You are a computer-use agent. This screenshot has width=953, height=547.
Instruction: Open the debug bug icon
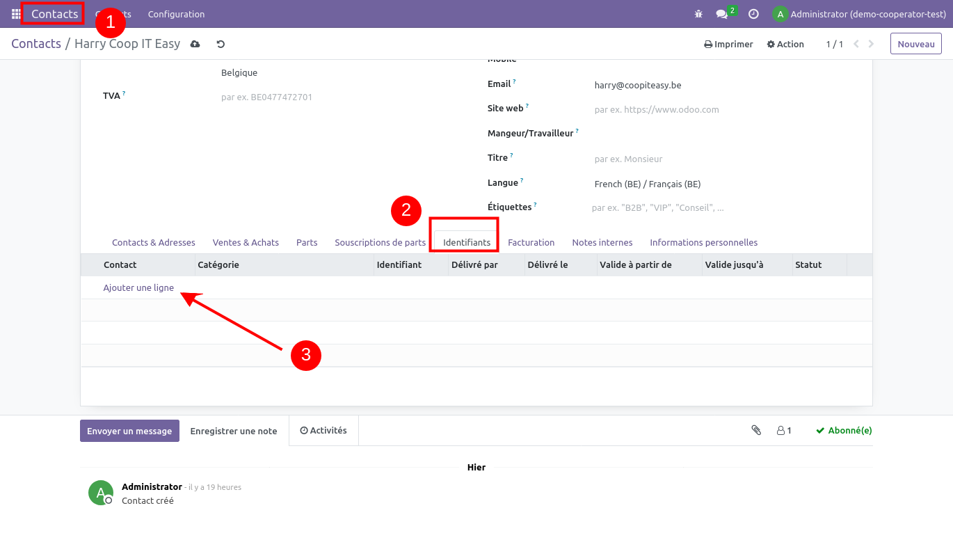(x=699, y=14)
